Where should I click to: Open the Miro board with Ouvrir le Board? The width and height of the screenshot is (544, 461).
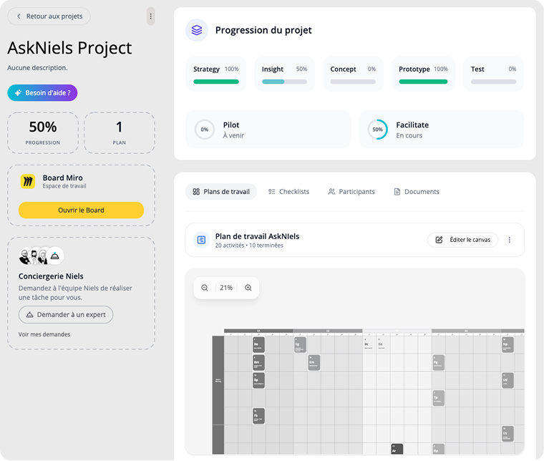pyautogui.click(x=81, y=210)
